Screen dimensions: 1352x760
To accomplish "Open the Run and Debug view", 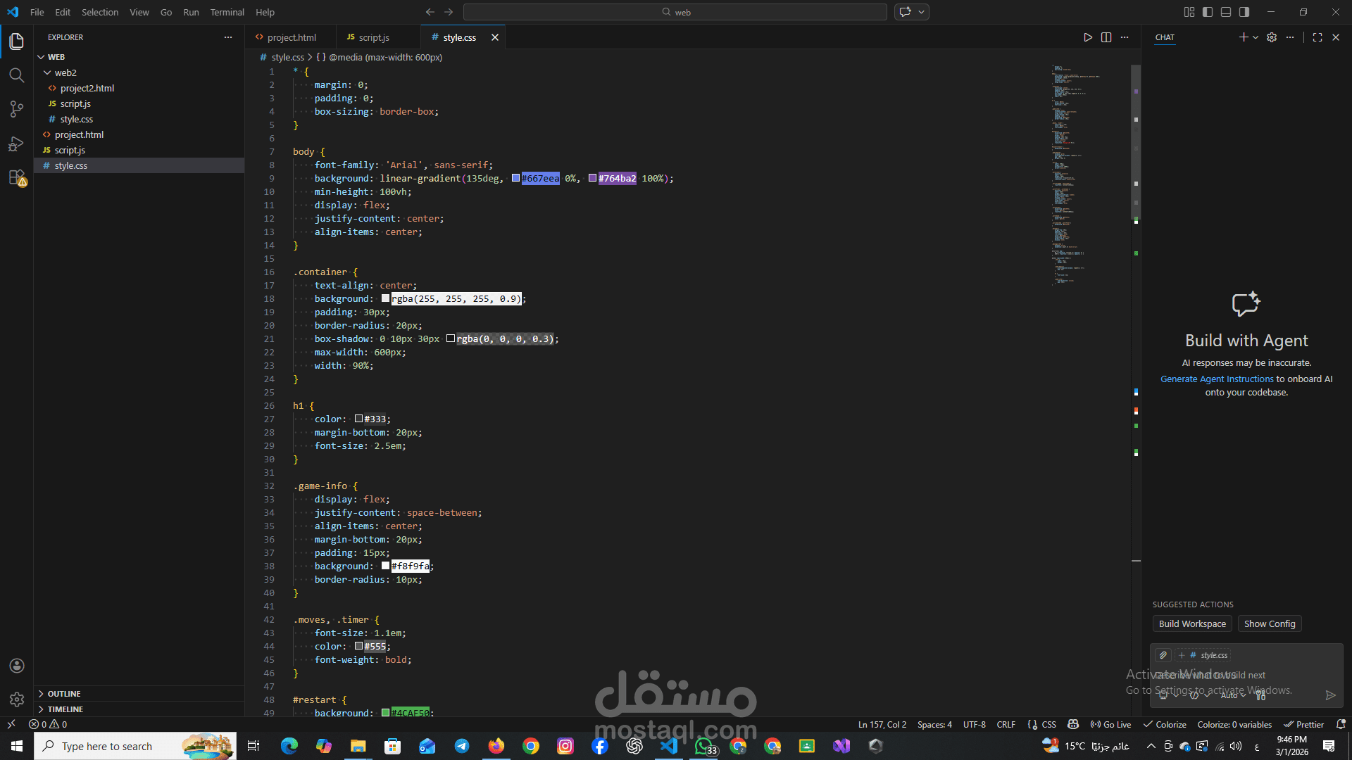I will pos(16,144).
